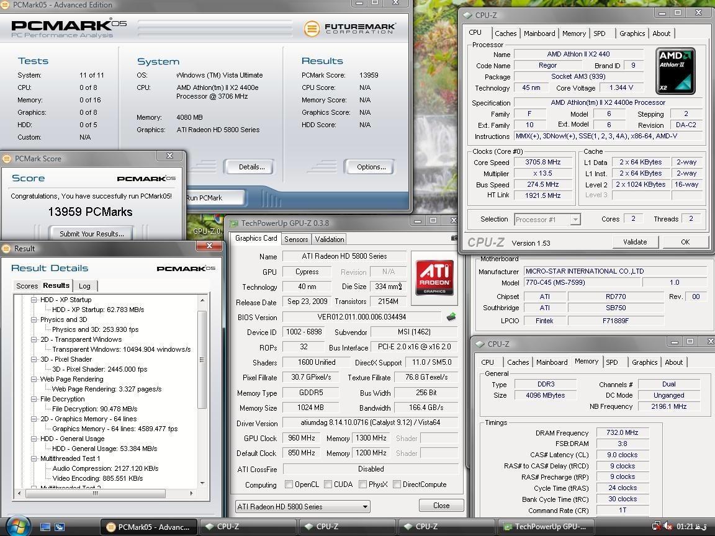Click the Validate button in CPU-Z

[635, 242]
